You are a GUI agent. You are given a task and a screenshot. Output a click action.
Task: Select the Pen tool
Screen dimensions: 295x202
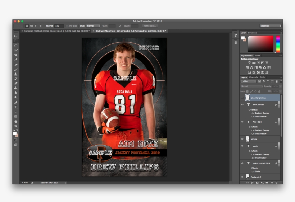[16, 102]
